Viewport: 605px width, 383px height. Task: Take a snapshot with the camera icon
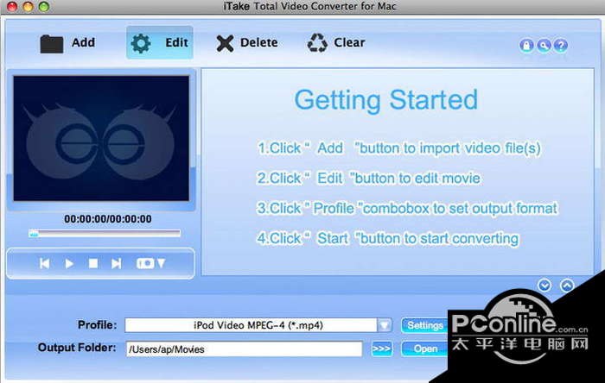coord(145,263)
